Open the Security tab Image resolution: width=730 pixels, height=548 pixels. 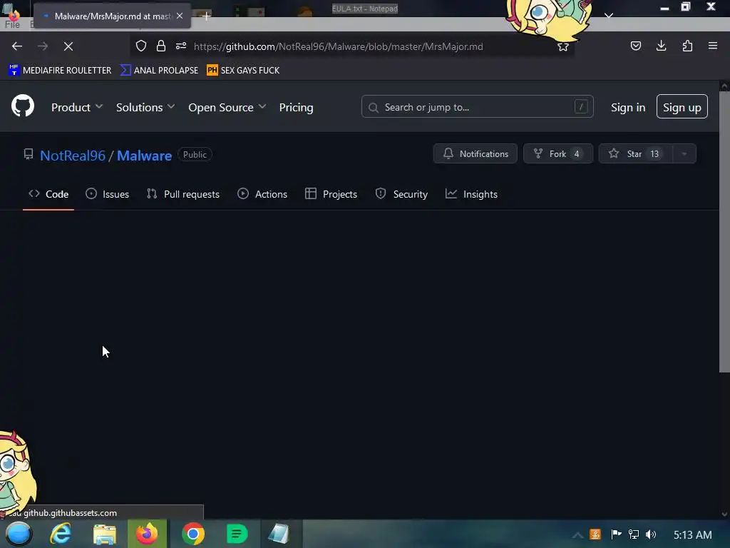point(401,194)
